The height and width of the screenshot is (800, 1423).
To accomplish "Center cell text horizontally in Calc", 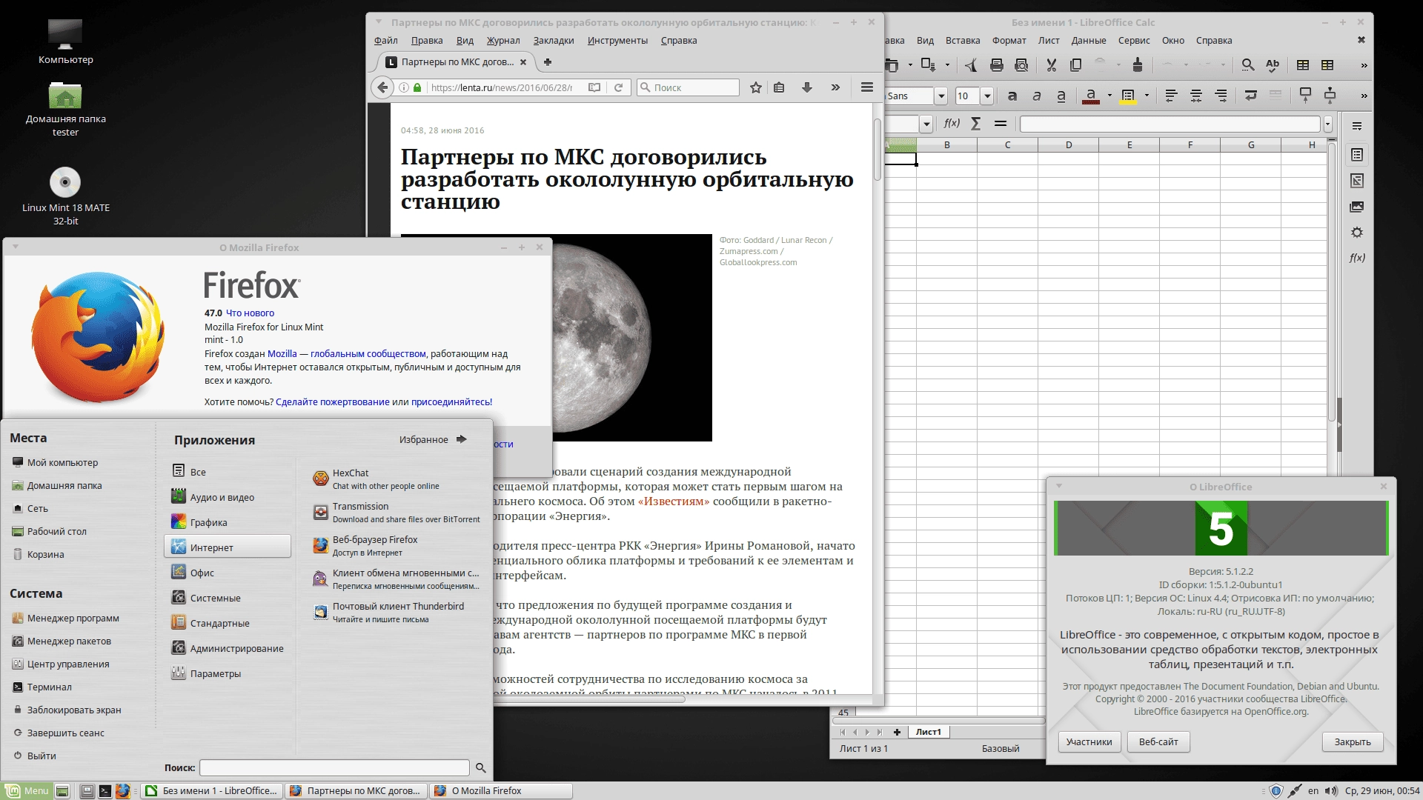I will (x=1195, y=96).
